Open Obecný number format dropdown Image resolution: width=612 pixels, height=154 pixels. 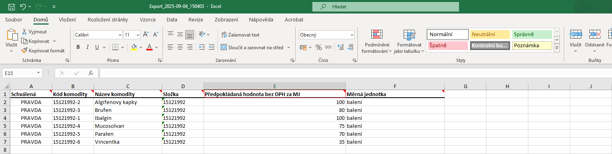coord(351,35)
